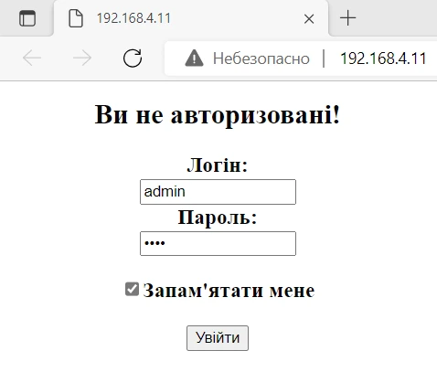Screen dimensions: 437x372
Task: Go forward with the right arrow
Action: 82,58
